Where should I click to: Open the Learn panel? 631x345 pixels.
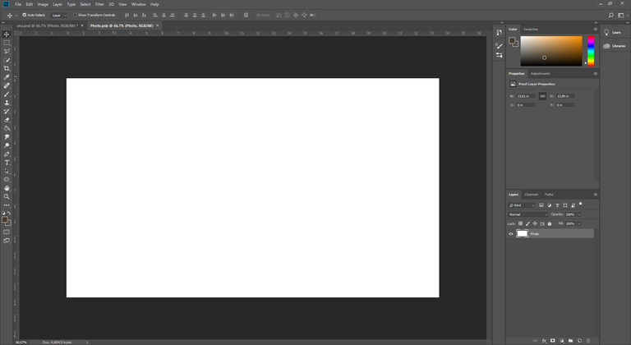point(612,33)
